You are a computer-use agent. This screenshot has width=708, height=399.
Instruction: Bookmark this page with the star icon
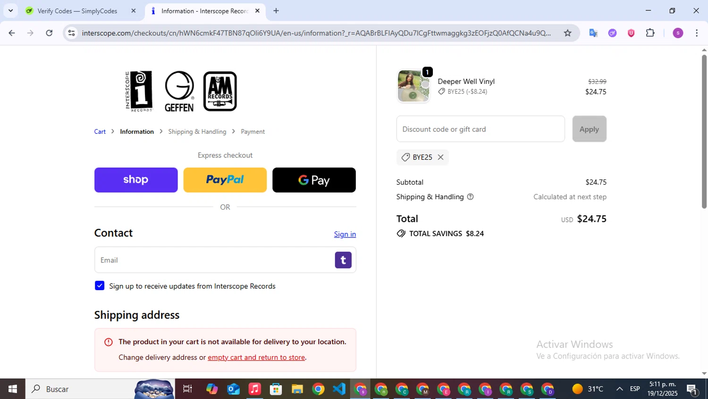[567, 33]
